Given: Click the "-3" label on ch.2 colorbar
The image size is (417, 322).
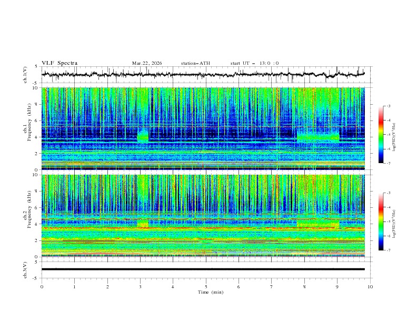Looking at the screenshot, I should click(x=389, y=193).
